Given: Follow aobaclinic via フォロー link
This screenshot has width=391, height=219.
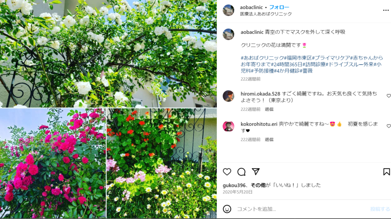Looking at the screenshot, I should click(x=279, y=7).
